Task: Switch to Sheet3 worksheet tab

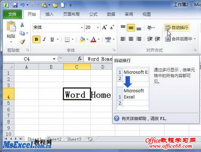Action: click(x=74, y=139)
